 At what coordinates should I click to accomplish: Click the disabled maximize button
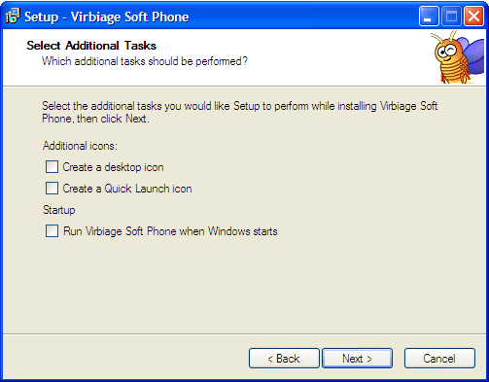pos(451,16)
